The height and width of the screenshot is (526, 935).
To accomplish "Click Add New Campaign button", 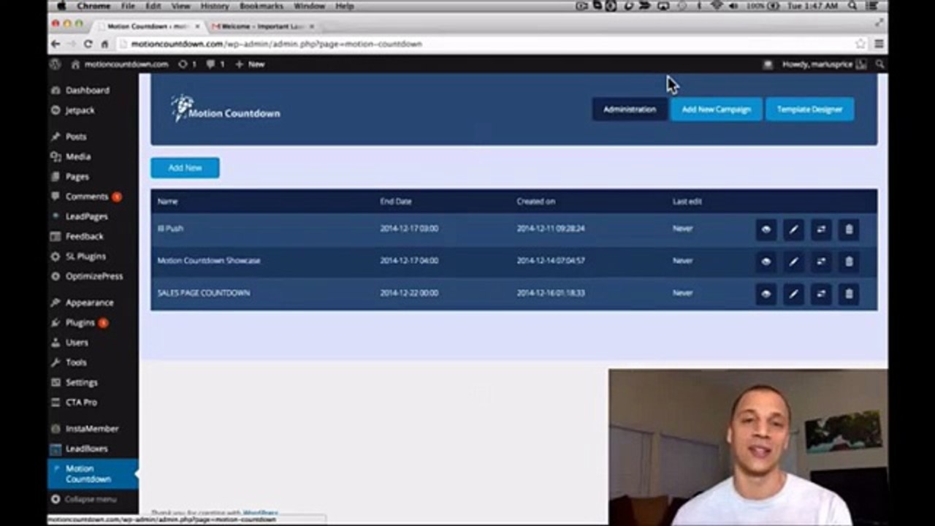I will point(716,110).
